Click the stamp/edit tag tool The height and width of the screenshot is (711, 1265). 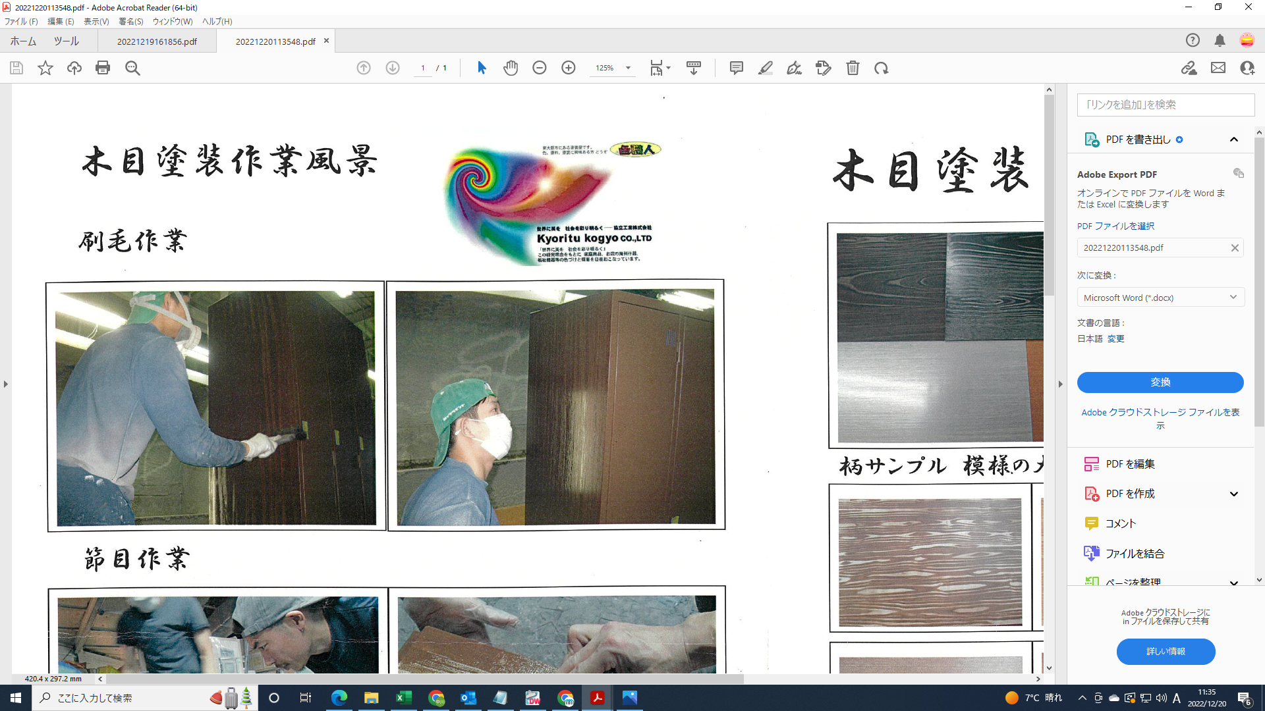[824, 68]
